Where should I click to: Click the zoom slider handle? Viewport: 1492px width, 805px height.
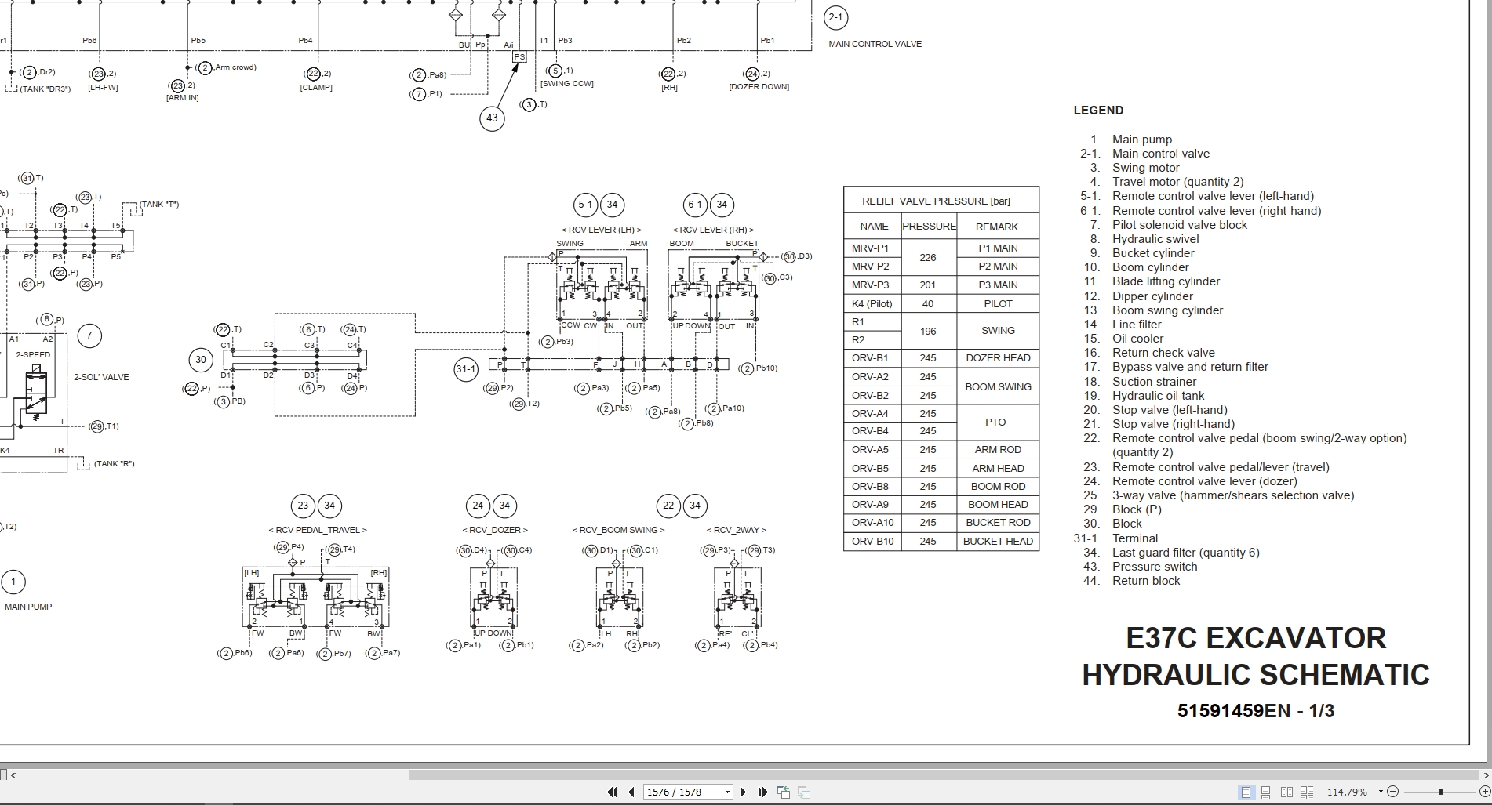1441,792
